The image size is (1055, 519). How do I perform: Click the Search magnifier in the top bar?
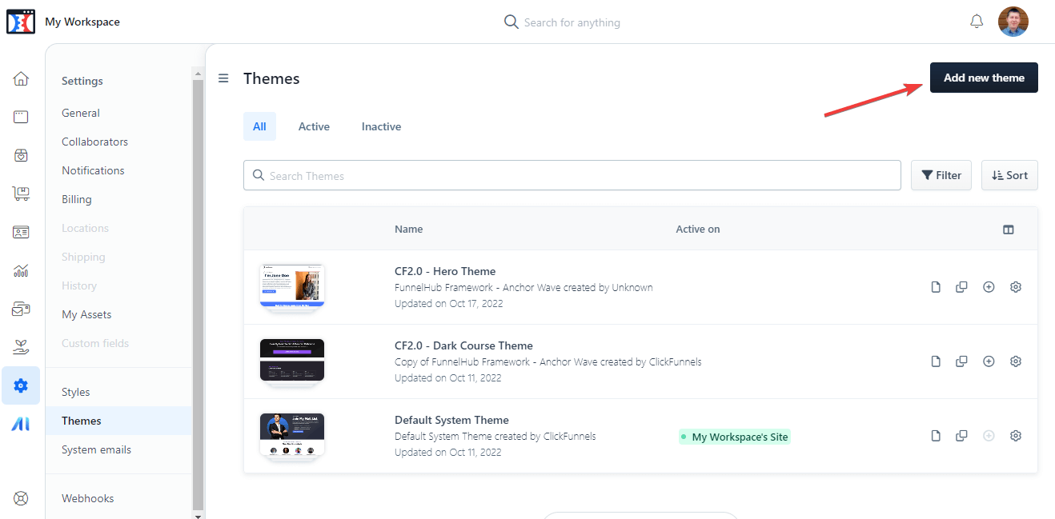(x=511, y=22)
